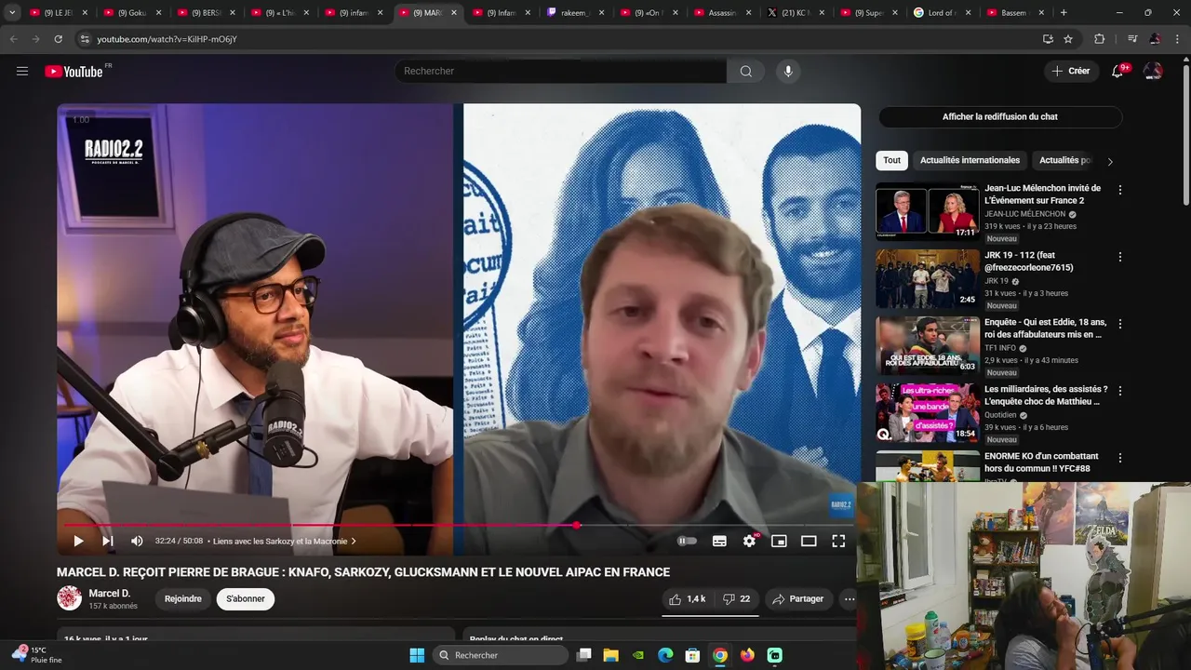The image size is (1191, 670).
Task: Focus the Rechercher YouTube search field
Action: (x=561, y=71)
